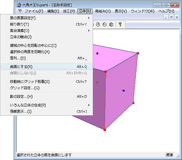The image size is (182, 160).
Task: Select 選択枠の角度を初期化(A)
Action: [47, 52]
